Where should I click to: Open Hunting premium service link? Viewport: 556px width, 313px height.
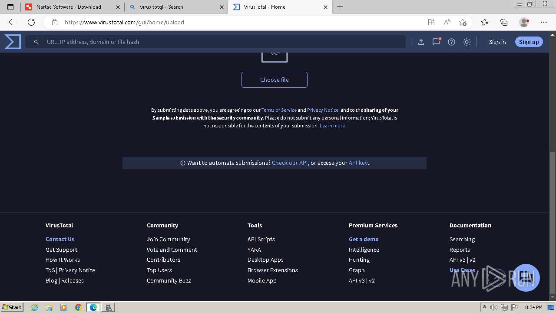point(359,260)
